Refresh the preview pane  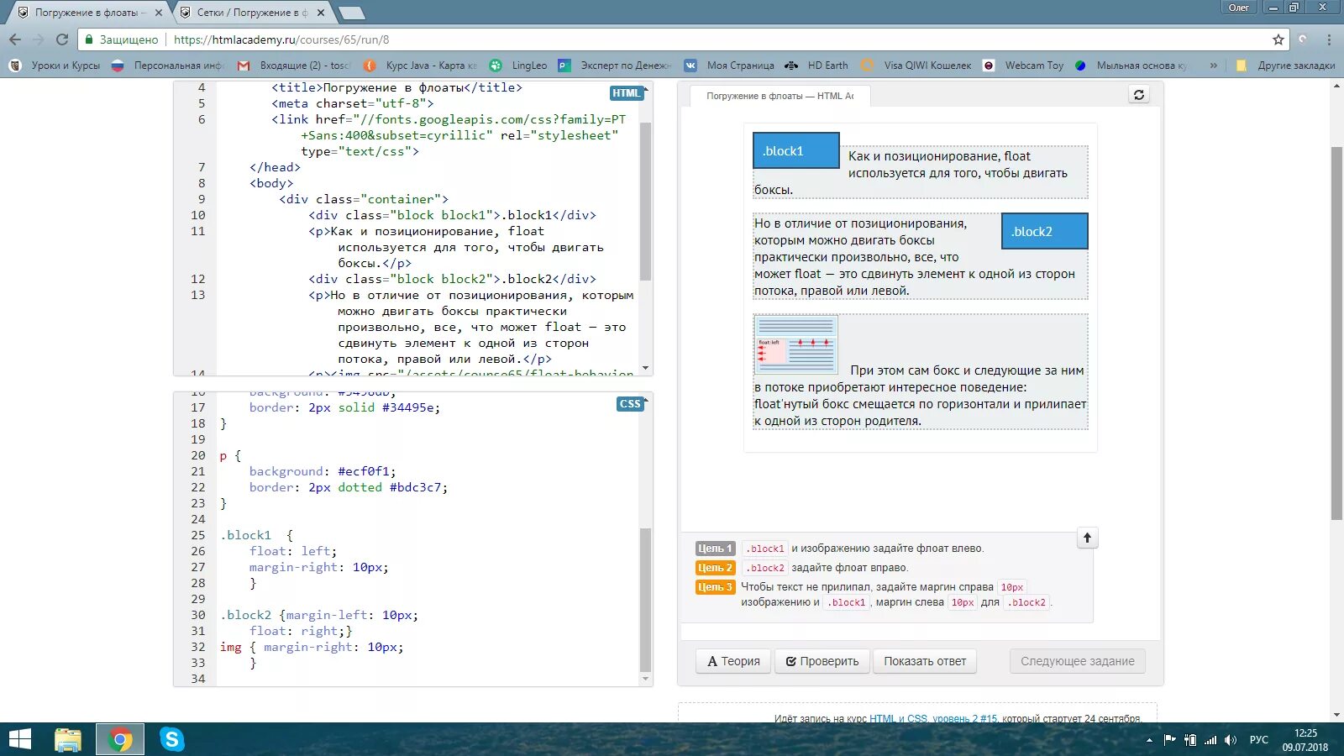pyautogui.click(x=1139, y=95)
